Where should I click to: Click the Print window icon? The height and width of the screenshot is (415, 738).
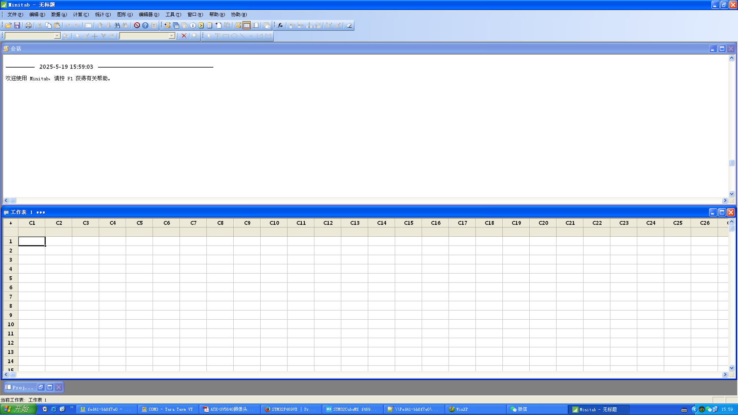pos(28,25)
